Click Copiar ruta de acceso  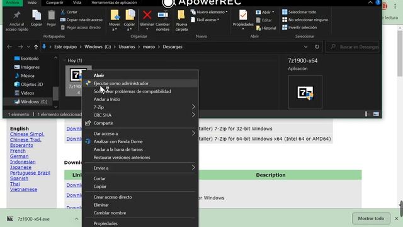(x=81, y=20)
